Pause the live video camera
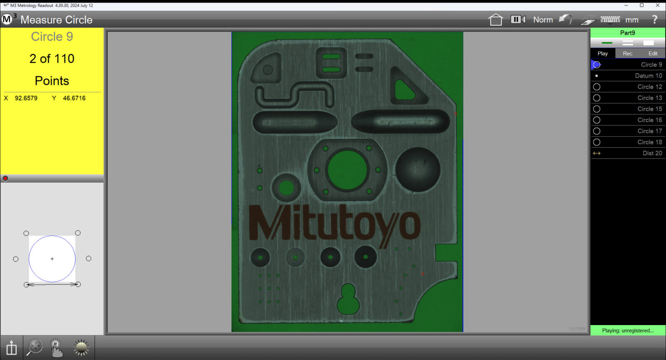 [x=518, y=20]
